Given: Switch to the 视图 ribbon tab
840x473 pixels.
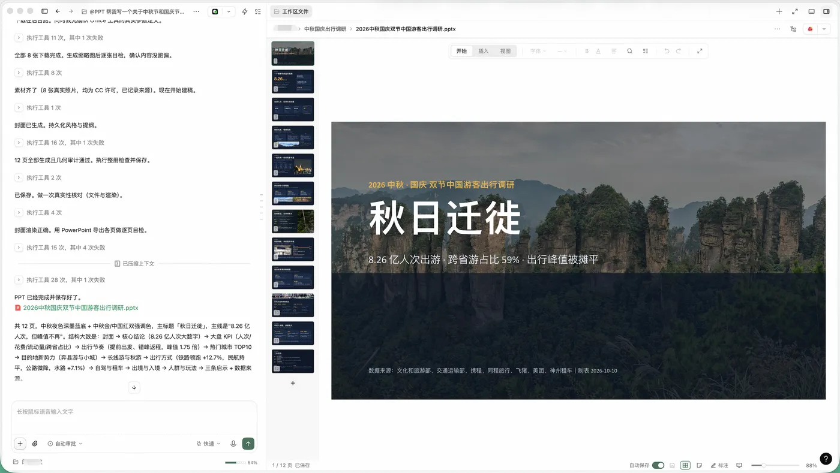Looking at the screenshot, I should pyautogui.click(x=506, y=51).
